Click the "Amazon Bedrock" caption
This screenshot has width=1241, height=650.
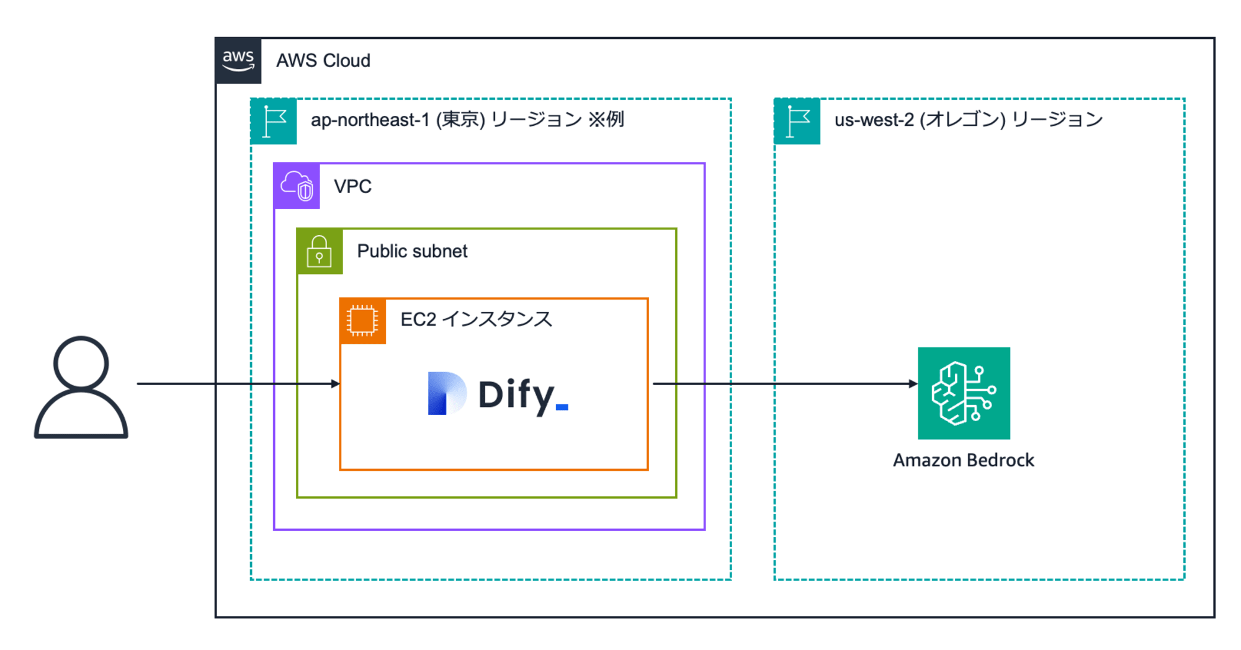(964, 460)
